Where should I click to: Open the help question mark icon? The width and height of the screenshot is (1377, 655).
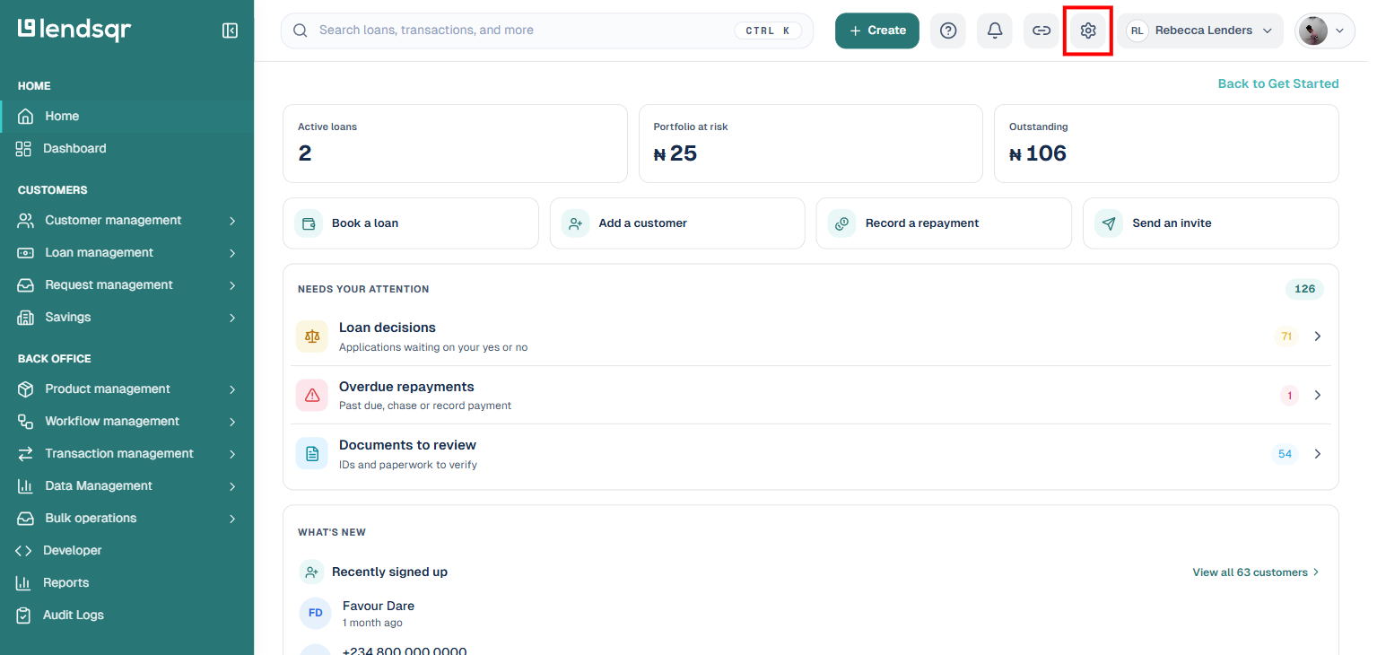(948, 31)
